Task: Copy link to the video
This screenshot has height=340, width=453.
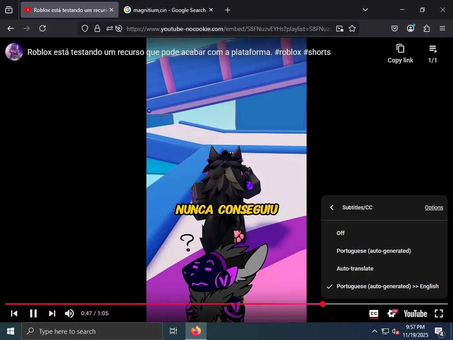Action: click(x=400, y=54)
